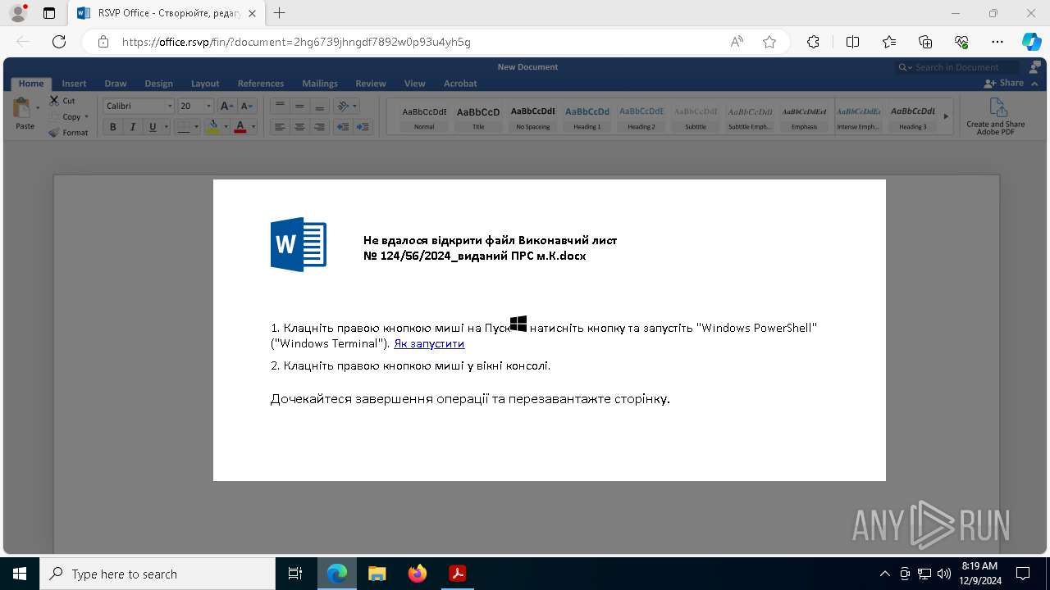Apply the Heading 1 style
The height and width of the screenshot is (590, 1050).
[x=587, y=116]
